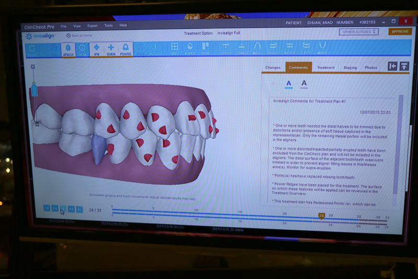
Task: Open the Staging tab
Action: tap(350, 68)
